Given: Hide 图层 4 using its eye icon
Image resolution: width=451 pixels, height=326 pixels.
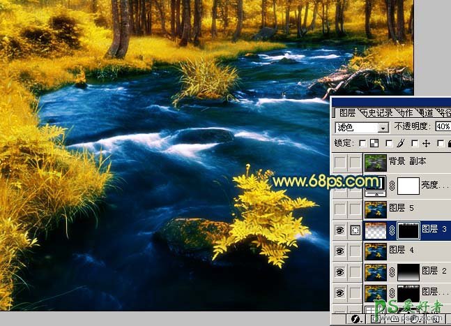Looking at the screenshot, I should click(341, 251).
